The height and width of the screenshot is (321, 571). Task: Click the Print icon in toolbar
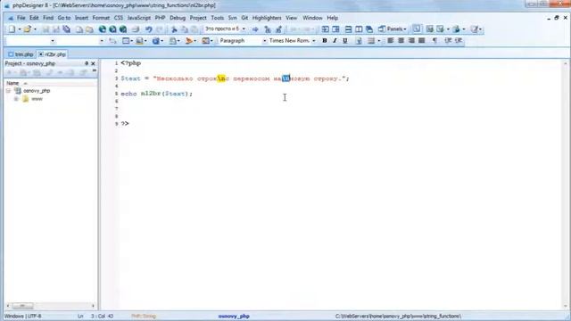pos(136,29)
